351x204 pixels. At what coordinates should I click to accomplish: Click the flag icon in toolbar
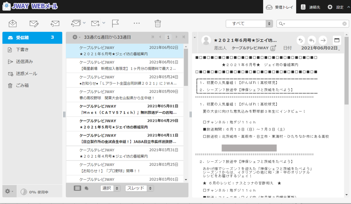tap(115, 23)
